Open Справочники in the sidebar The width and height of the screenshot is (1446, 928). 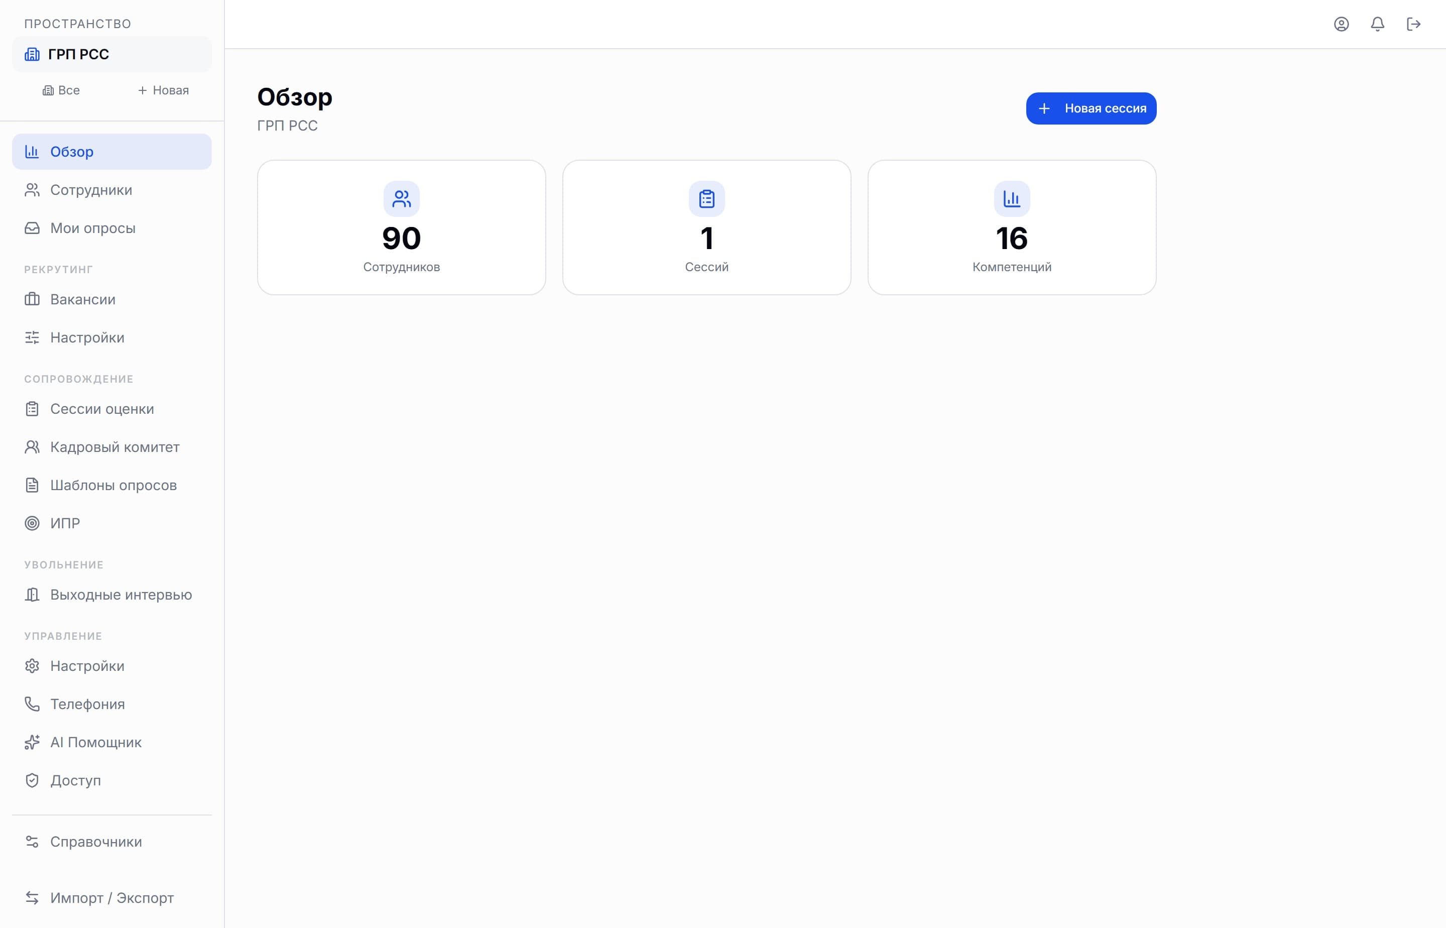point(112,841)
